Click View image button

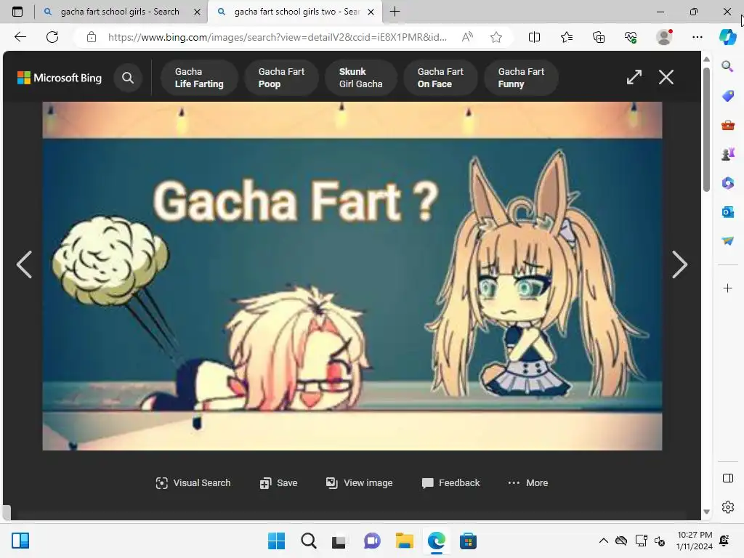point(359,483)
